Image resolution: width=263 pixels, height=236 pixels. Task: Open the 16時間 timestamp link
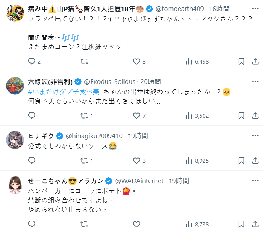coord(219,9)
